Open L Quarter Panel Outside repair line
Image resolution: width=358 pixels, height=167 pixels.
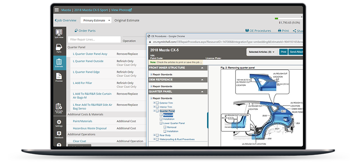click(x=88, y=61)
